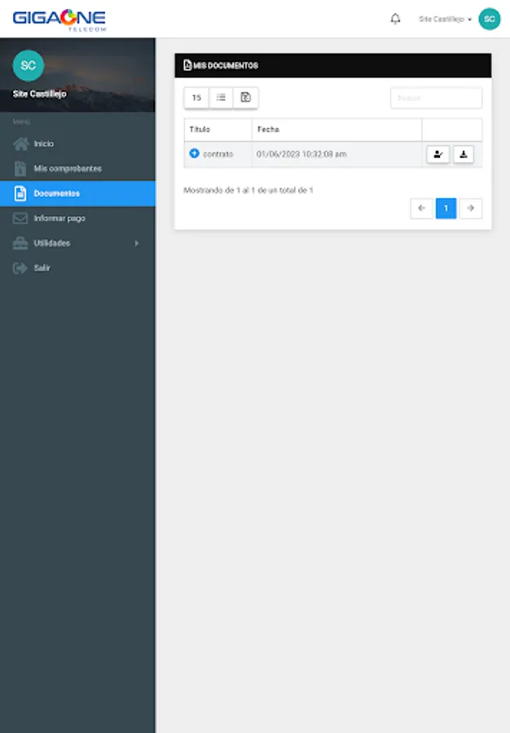Open Informar pago menu item
The image size is (510, 733).
pyautogui.click(x=77, y=218)
